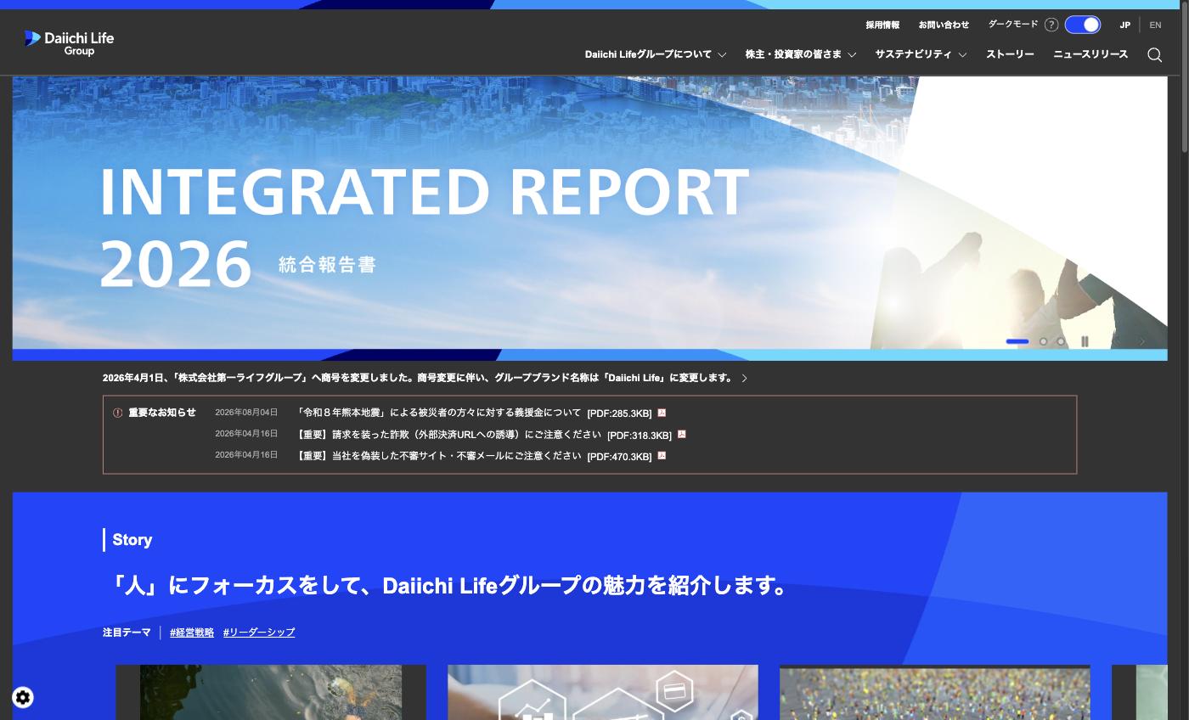This screenshot has height=720, width=1189.
Task: Open ニュースリリース navigation item
Action: click(x=1090, y=54)
